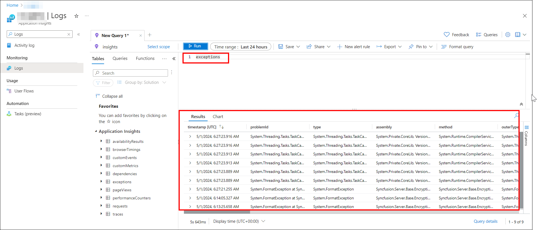
Task: Open Group by: Solution dropdown
Action: point(142,82)
